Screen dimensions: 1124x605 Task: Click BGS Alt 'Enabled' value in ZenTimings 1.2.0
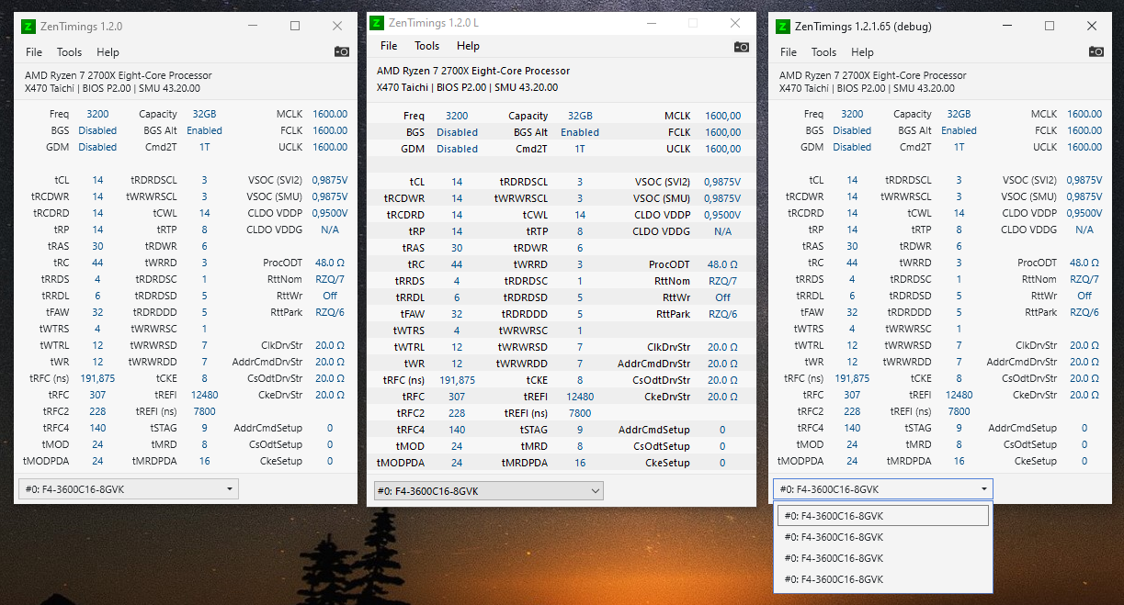204,130
